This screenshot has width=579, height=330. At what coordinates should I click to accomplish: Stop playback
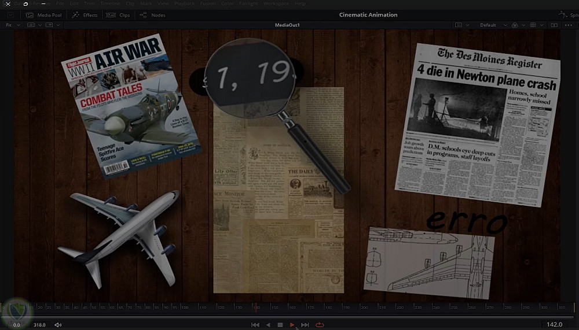(280, 325)
